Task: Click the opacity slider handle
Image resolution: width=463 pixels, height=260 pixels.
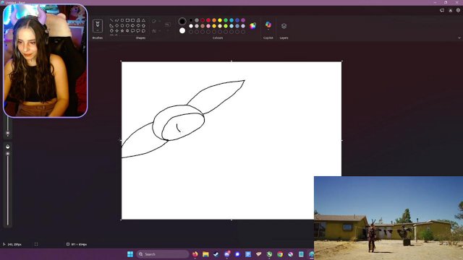Action: pos(8,154)
